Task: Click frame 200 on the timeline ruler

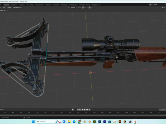Action: [x=142, y=112]
